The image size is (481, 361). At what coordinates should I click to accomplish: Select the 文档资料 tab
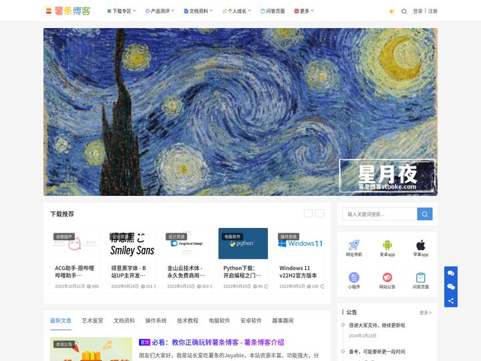[124, 320]
